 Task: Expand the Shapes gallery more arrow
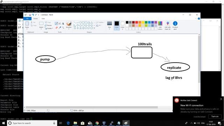(94, 28)
